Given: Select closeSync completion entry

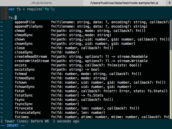Looking at the screenshot, I should pyautogui.click(x=91, y=52).
